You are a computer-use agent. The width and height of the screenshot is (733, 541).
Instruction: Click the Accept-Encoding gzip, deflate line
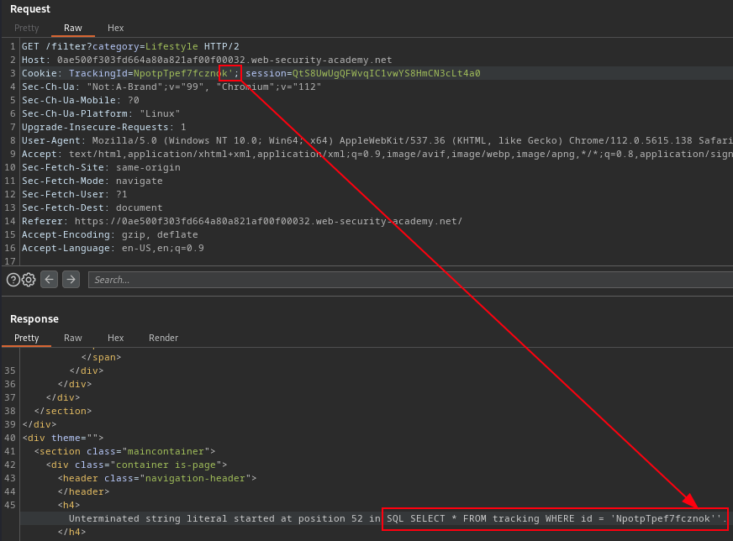pyautogui.click(x=110, y=234)
